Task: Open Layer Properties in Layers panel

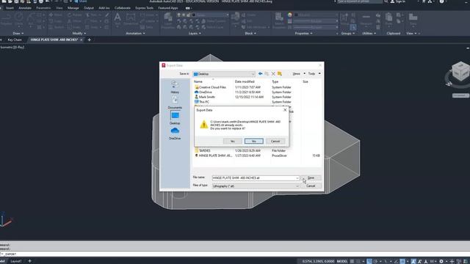Action: 168,21
